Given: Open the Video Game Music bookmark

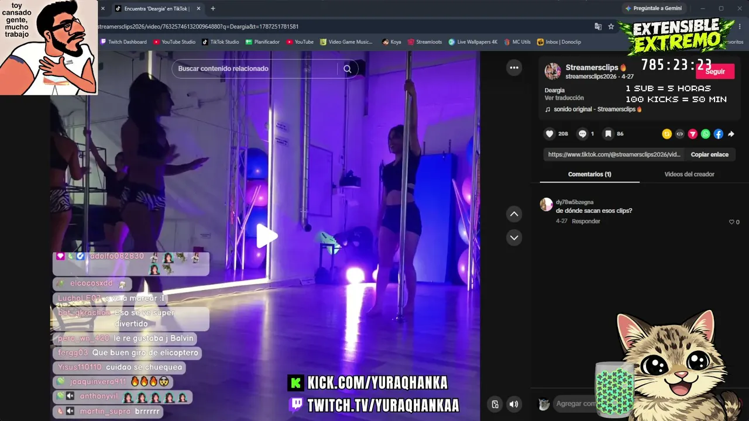Looking at the screenshot, I should [x=346, y=42].
